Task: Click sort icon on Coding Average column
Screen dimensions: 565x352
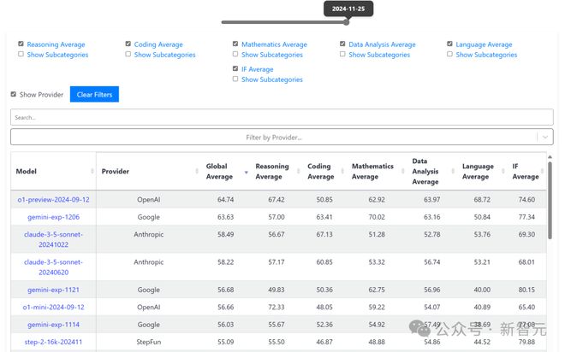Action: (343, 172)
